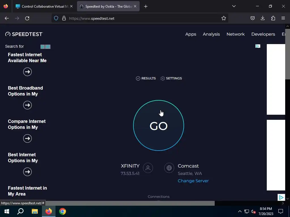Viewport: 290px width, 217px height.
Task: Close the Control Collaborative Virtual tab
Action: click(71, 6)
